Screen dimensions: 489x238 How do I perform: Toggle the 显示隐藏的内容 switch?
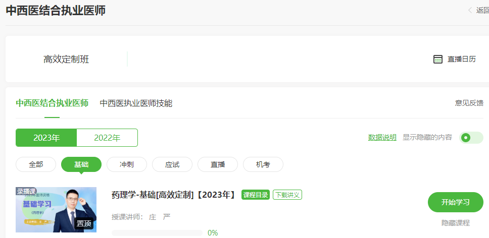pos(471,138)
